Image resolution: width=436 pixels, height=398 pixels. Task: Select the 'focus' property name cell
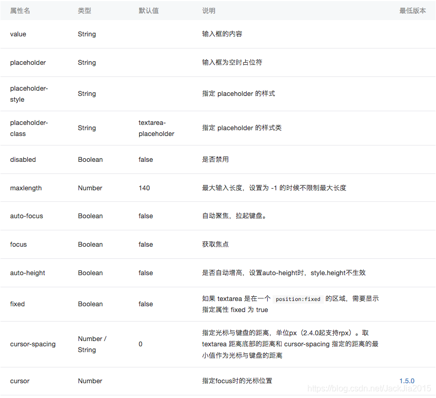(18, 245)
